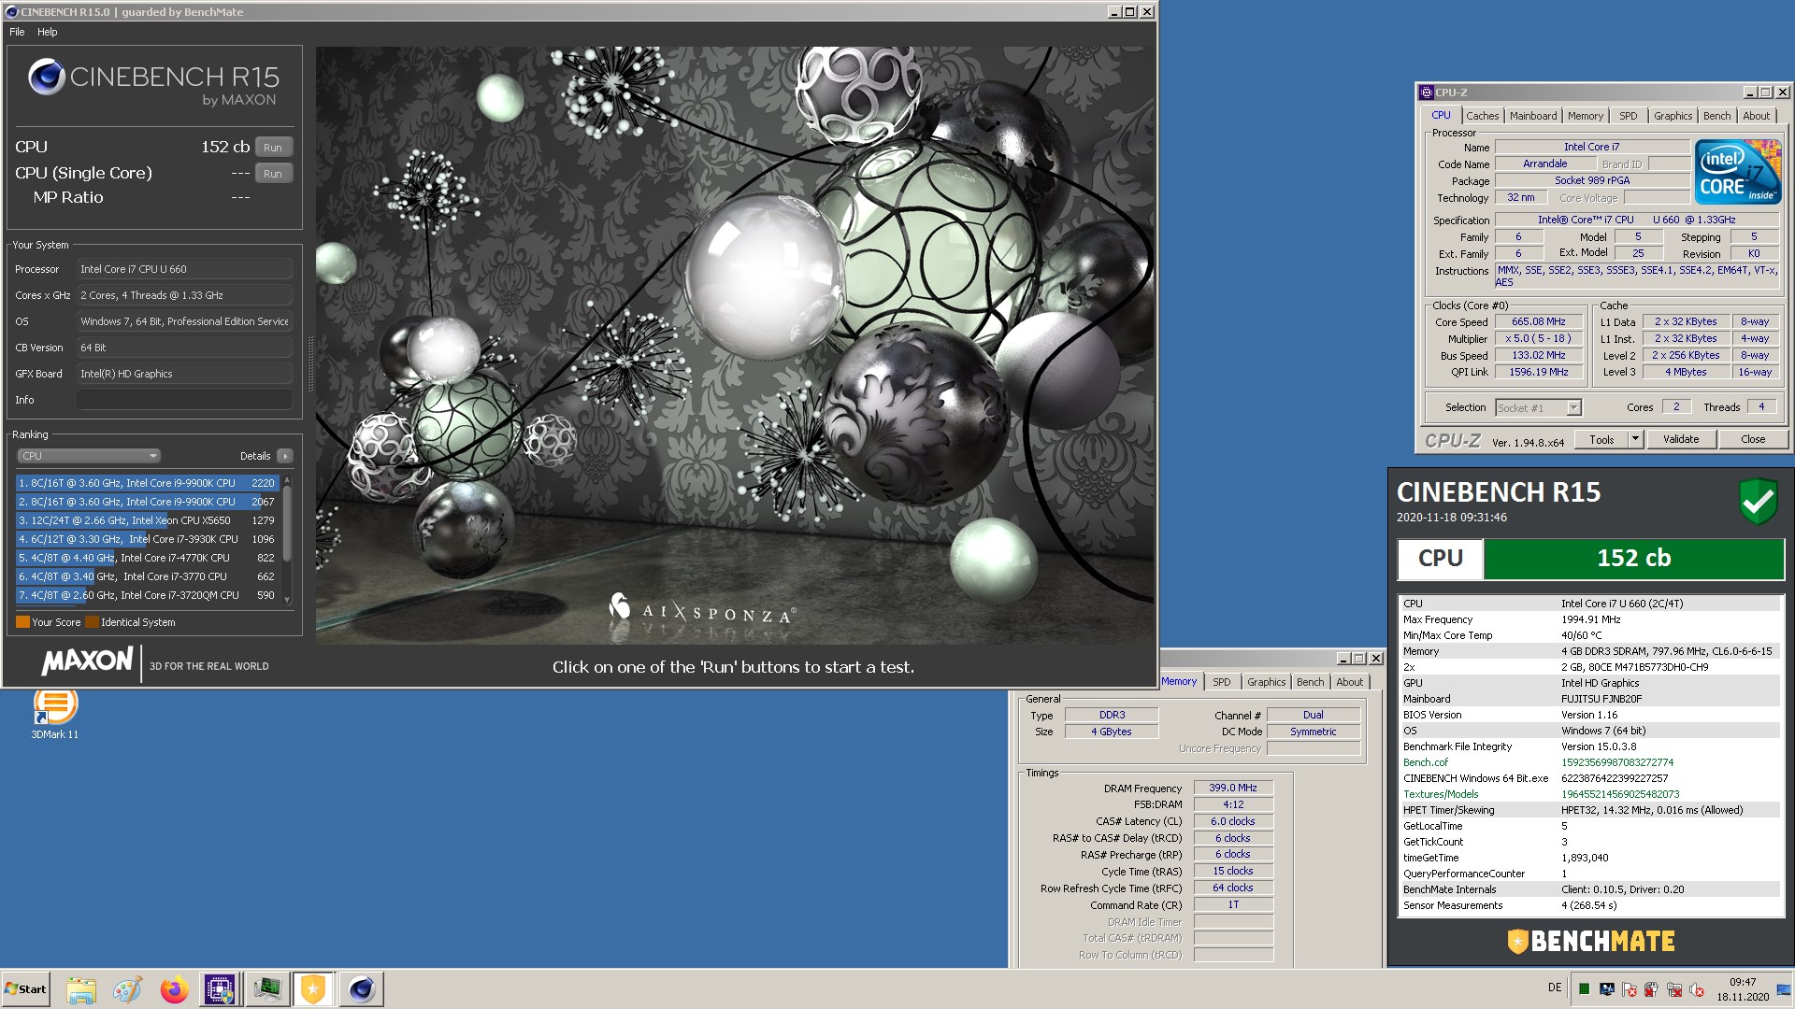Click the ranking list scrollbar thumb
1795x1009 pixels.
coord(287,523)
